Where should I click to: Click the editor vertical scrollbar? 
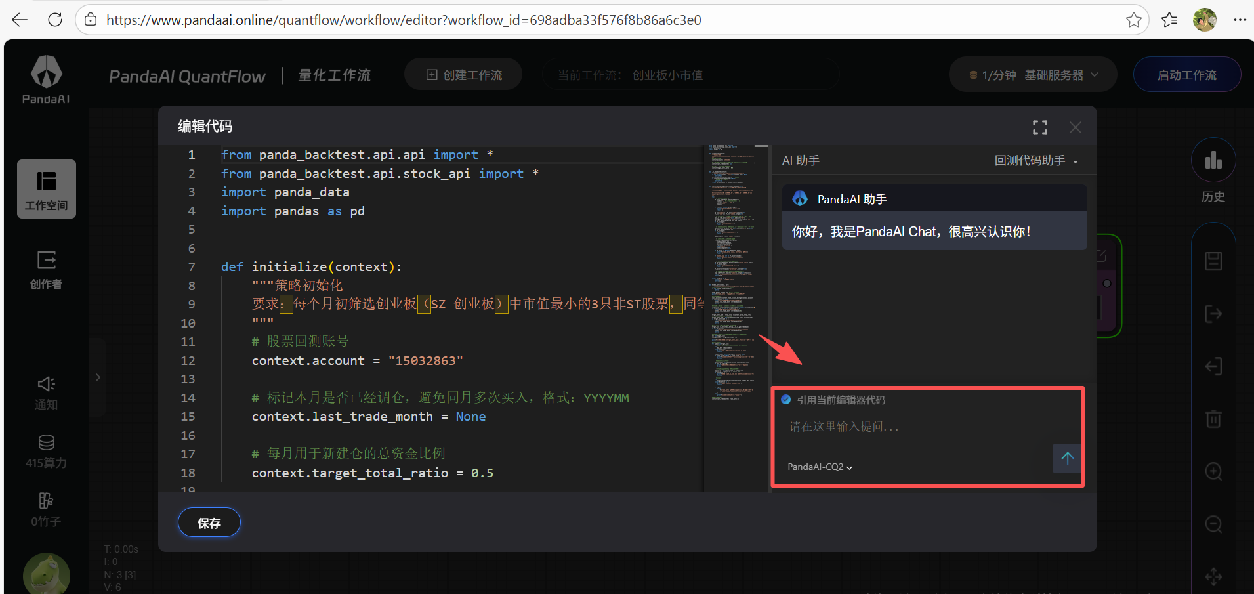point(762,318)
